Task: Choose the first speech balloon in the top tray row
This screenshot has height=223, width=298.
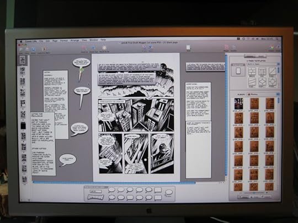Action: tap(111, 190)
